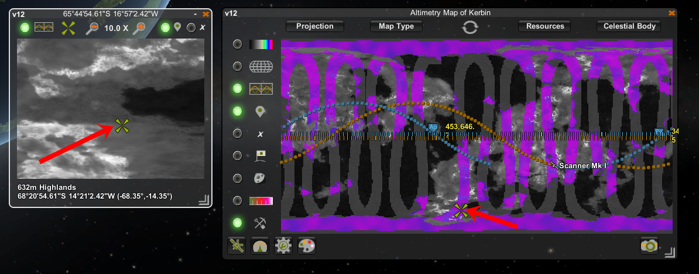This screenshot has height=274, width=699.
Task: Click the red-magenta legend gradient icon
Action: pos(261,200)
